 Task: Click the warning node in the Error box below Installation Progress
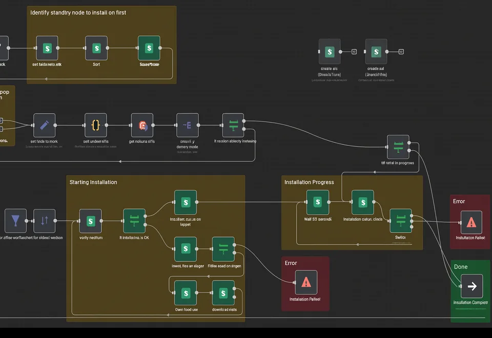tap(306, 282)
